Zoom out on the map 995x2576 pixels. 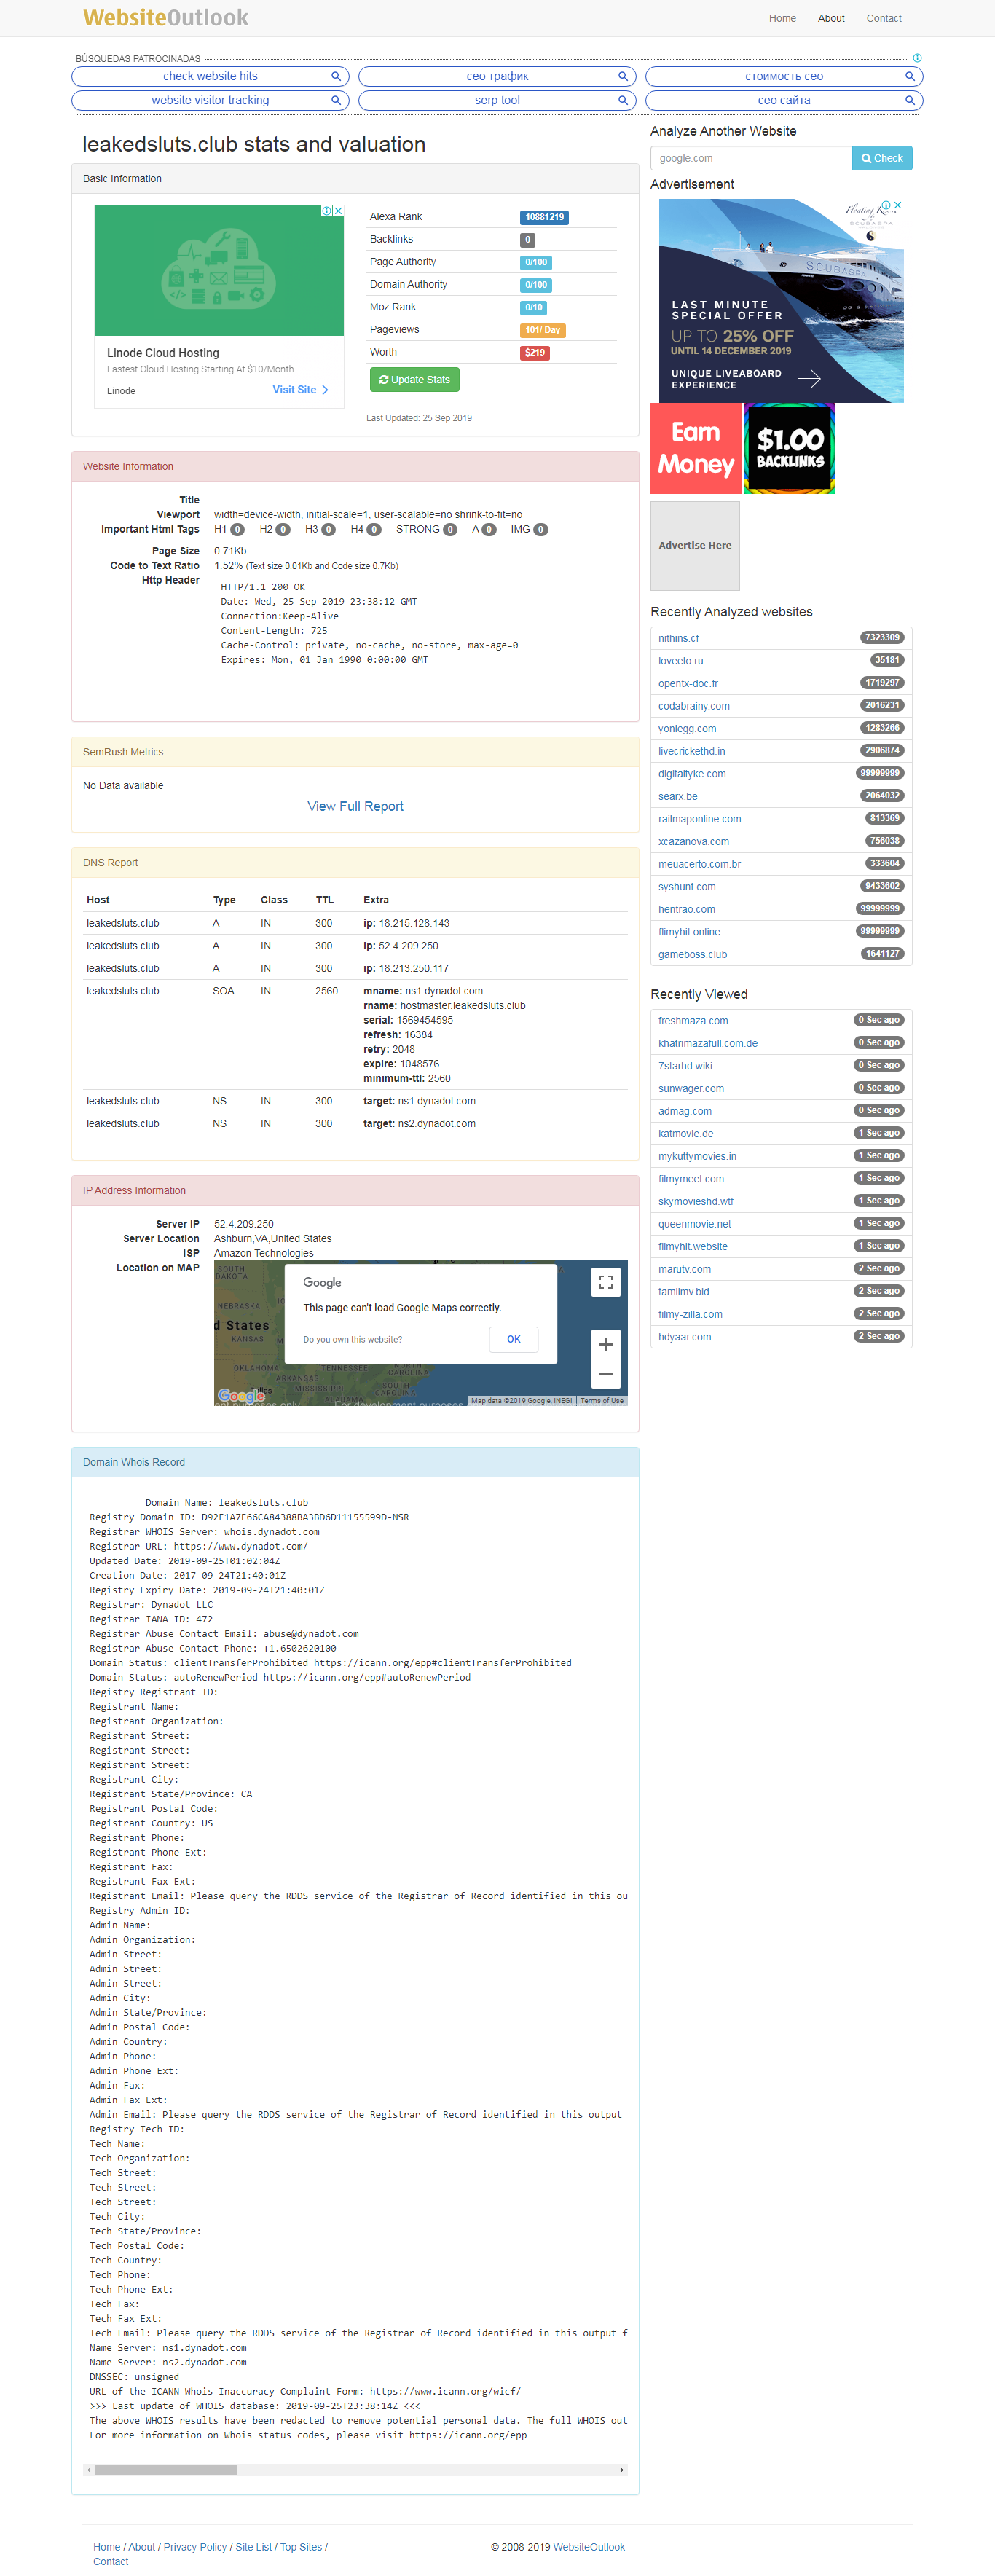tap(605, 1374)
